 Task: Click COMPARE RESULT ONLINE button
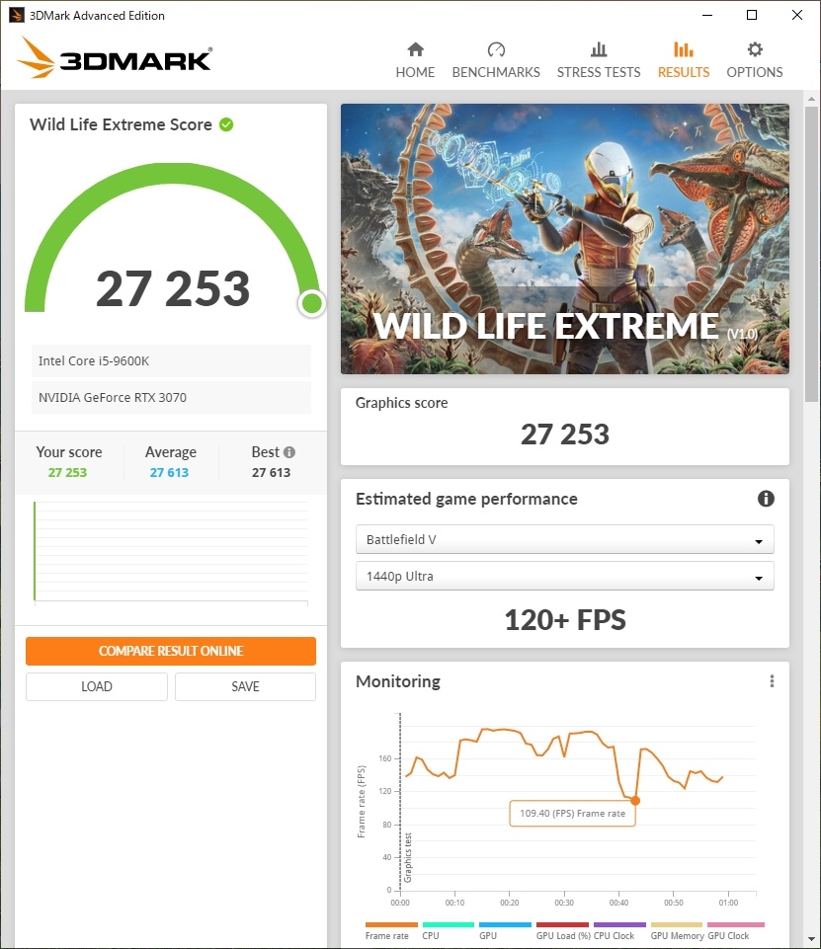click(171, 651)
